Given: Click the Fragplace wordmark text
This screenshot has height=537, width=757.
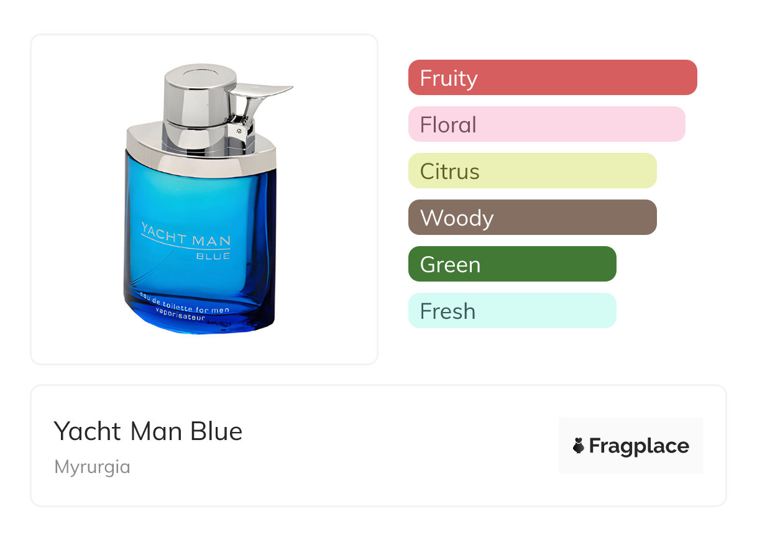Looking at the screenshot, I should (639, 446).
